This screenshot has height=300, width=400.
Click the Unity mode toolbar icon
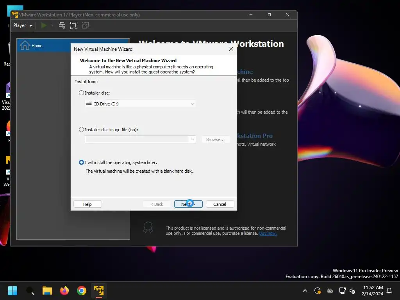pos(86,25)
